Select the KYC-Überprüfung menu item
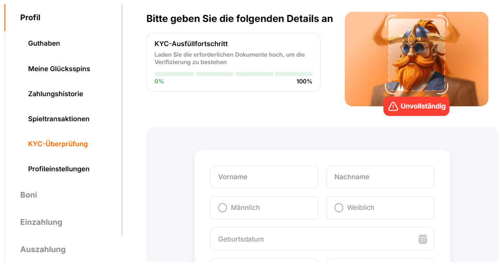The height and width of the screenshot is (267, 502). click(58, 144)
